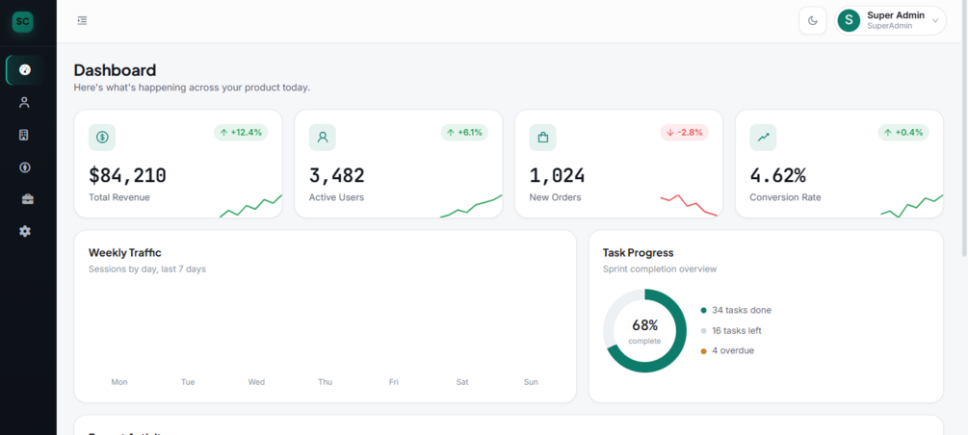This screenshot has height=435, width=968.
Task: Toggle dark mode with the moon button
Action: click(812, 21)
